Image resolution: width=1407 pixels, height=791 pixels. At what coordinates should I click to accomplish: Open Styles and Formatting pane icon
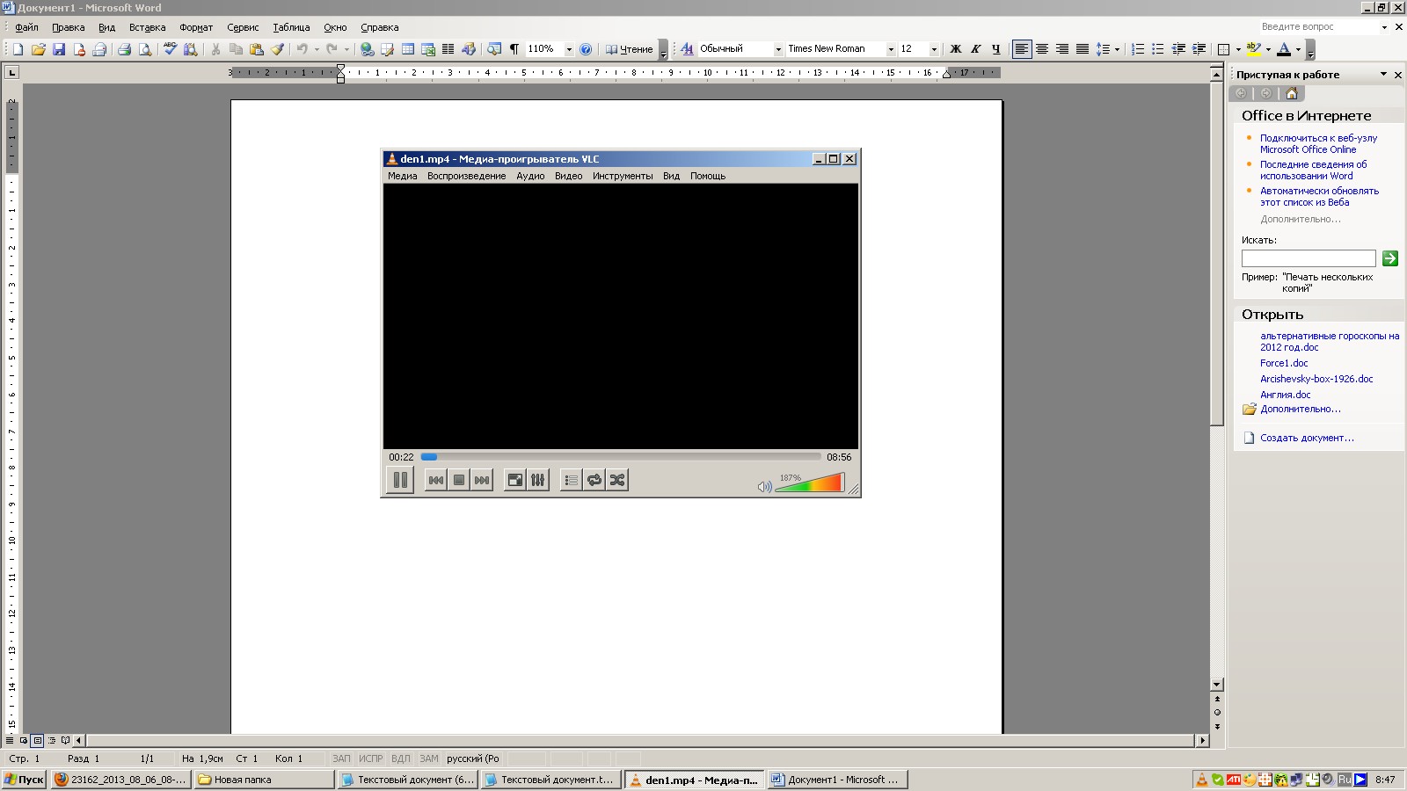[x=687, y=49]
